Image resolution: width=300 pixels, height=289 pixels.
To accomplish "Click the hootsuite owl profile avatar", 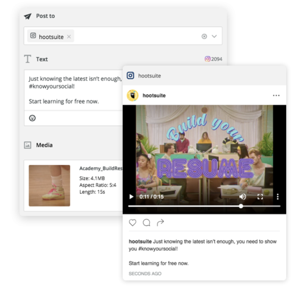I will 133,96.
